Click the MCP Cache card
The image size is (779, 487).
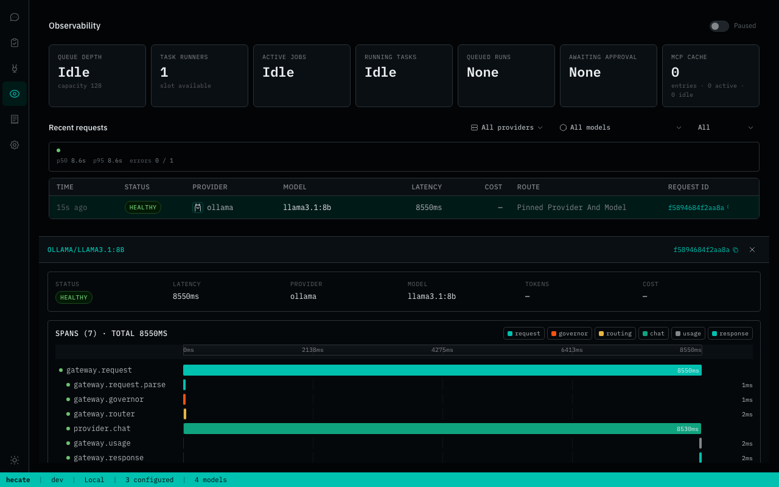(x=711, y=75)
